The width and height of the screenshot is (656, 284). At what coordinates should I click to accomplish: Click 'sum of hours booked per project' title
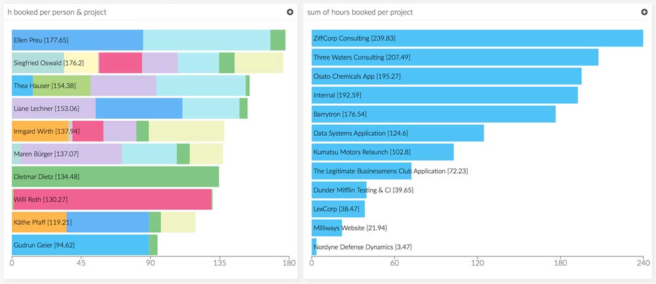coord(360,12)
